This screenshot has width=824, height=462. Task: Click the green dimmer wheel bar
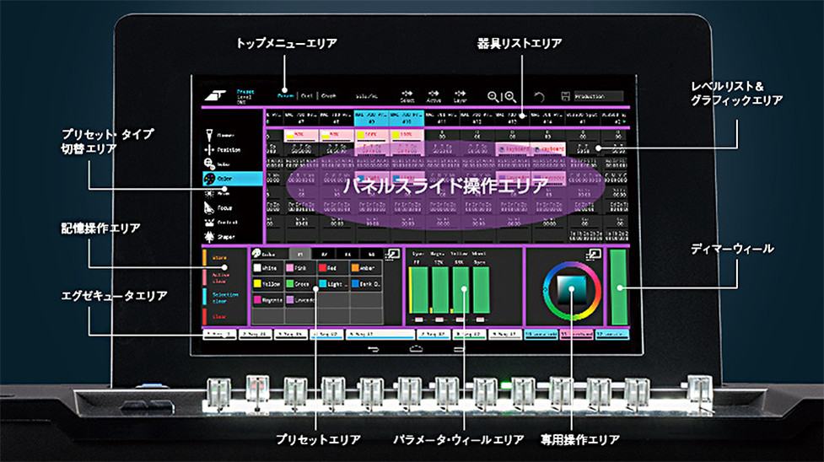[620, 287]
